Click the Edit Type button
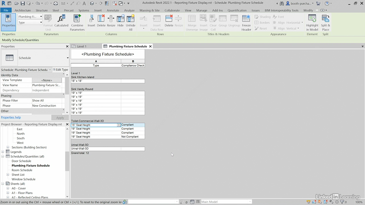The width and height of the screenshot is (365, 205). coord(60,70)
